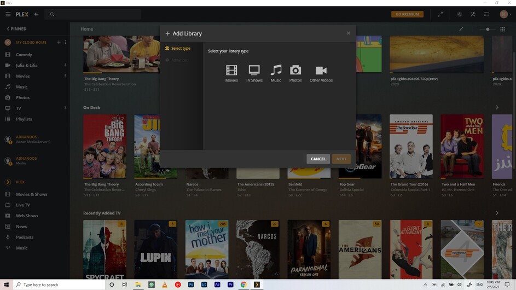Open the Activity icon in top bar
Screen dimensions: 516x290
click(460, 14)
